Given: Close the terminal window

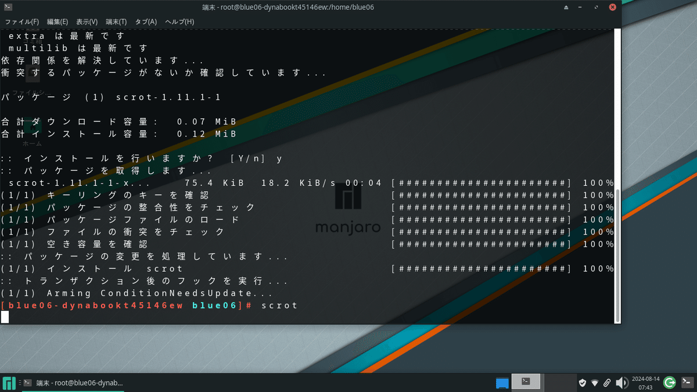Looking at the screenshot, I should [612, 7].
